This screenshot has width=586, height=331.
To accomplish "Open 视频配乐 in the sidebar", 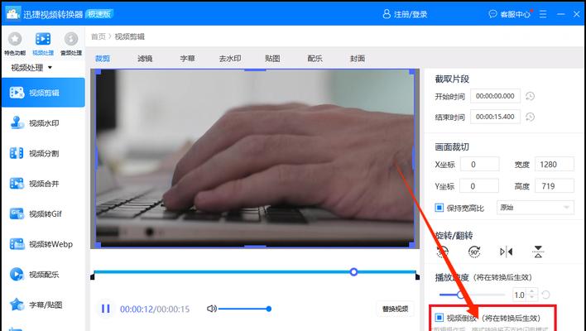I will coord(44,275).
